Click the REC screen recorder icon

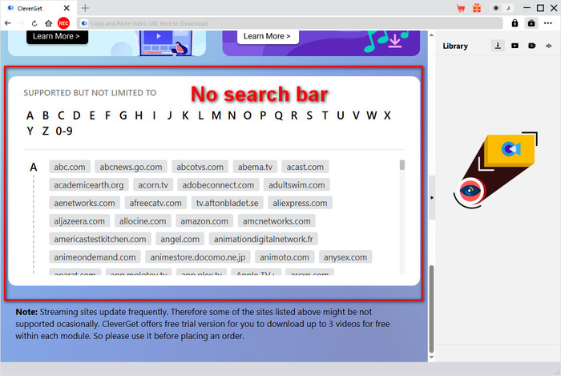tap(63, 23)
